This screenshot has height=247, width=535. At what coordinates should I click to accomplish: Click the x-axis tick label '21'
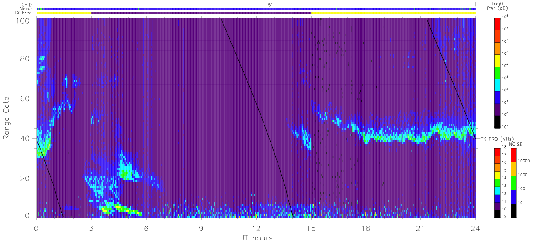coord(421,228)
